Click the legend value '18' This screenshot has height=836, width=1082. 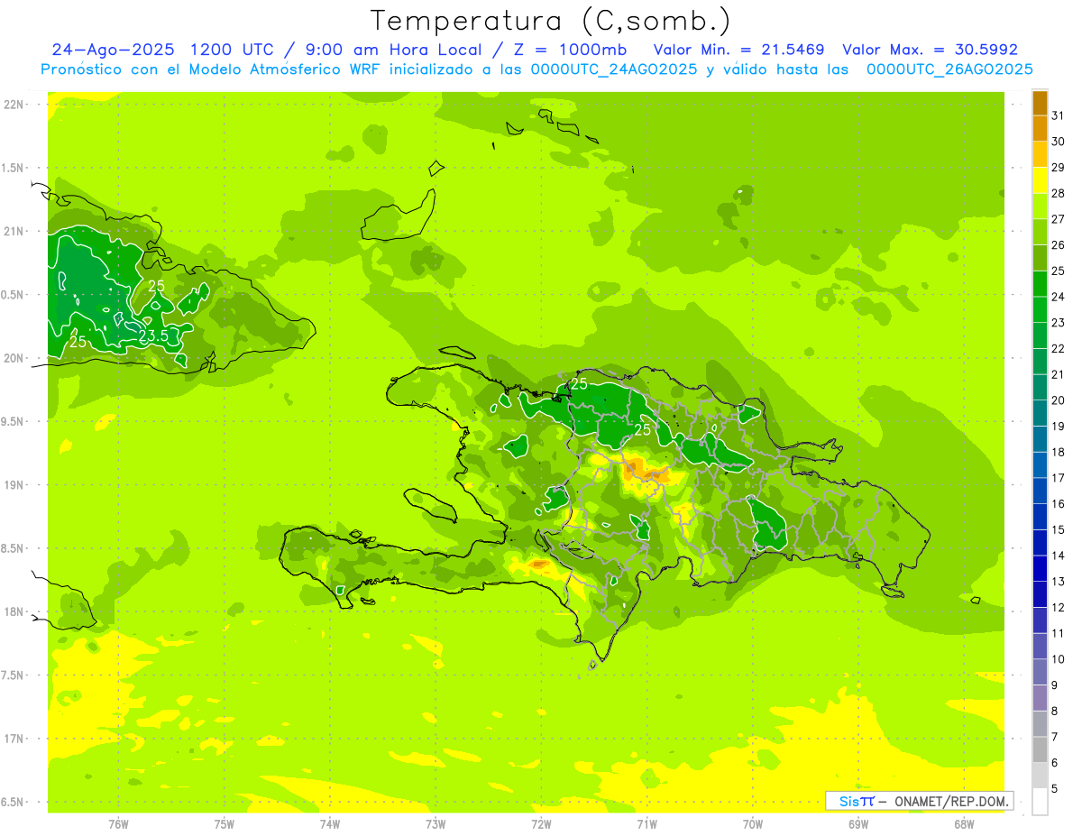[x=1058, y=452]
